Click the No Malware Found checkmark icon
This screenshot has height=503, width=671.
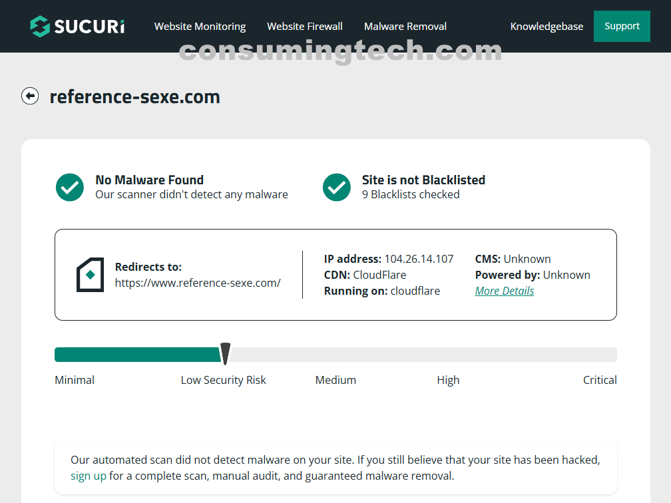tap(70, 188)
